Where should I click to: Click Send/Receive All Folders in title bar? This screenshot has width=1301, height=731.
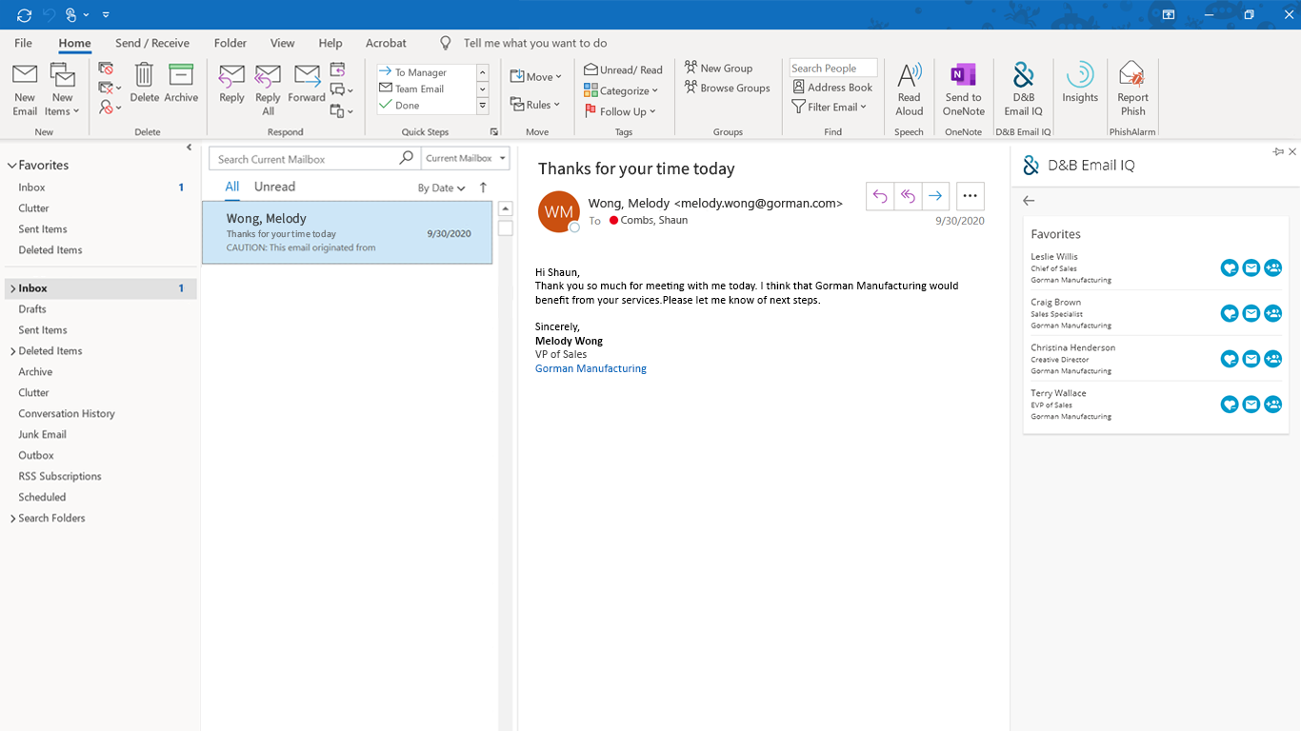tap(24, 14)
